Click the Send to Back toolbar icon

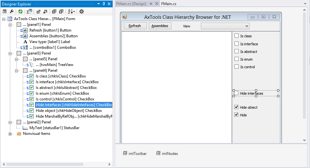click(45, 11)
